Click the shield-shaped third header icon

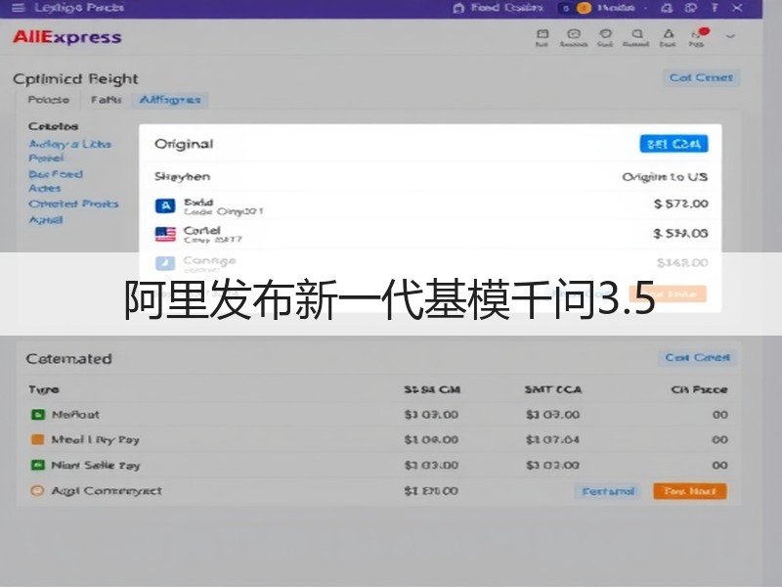click(x=605, y=33)
